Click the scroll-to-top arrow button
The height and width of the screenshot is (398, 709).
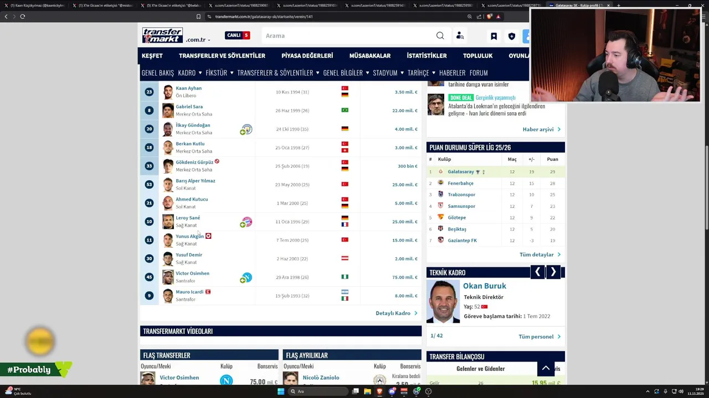point(546,368)
